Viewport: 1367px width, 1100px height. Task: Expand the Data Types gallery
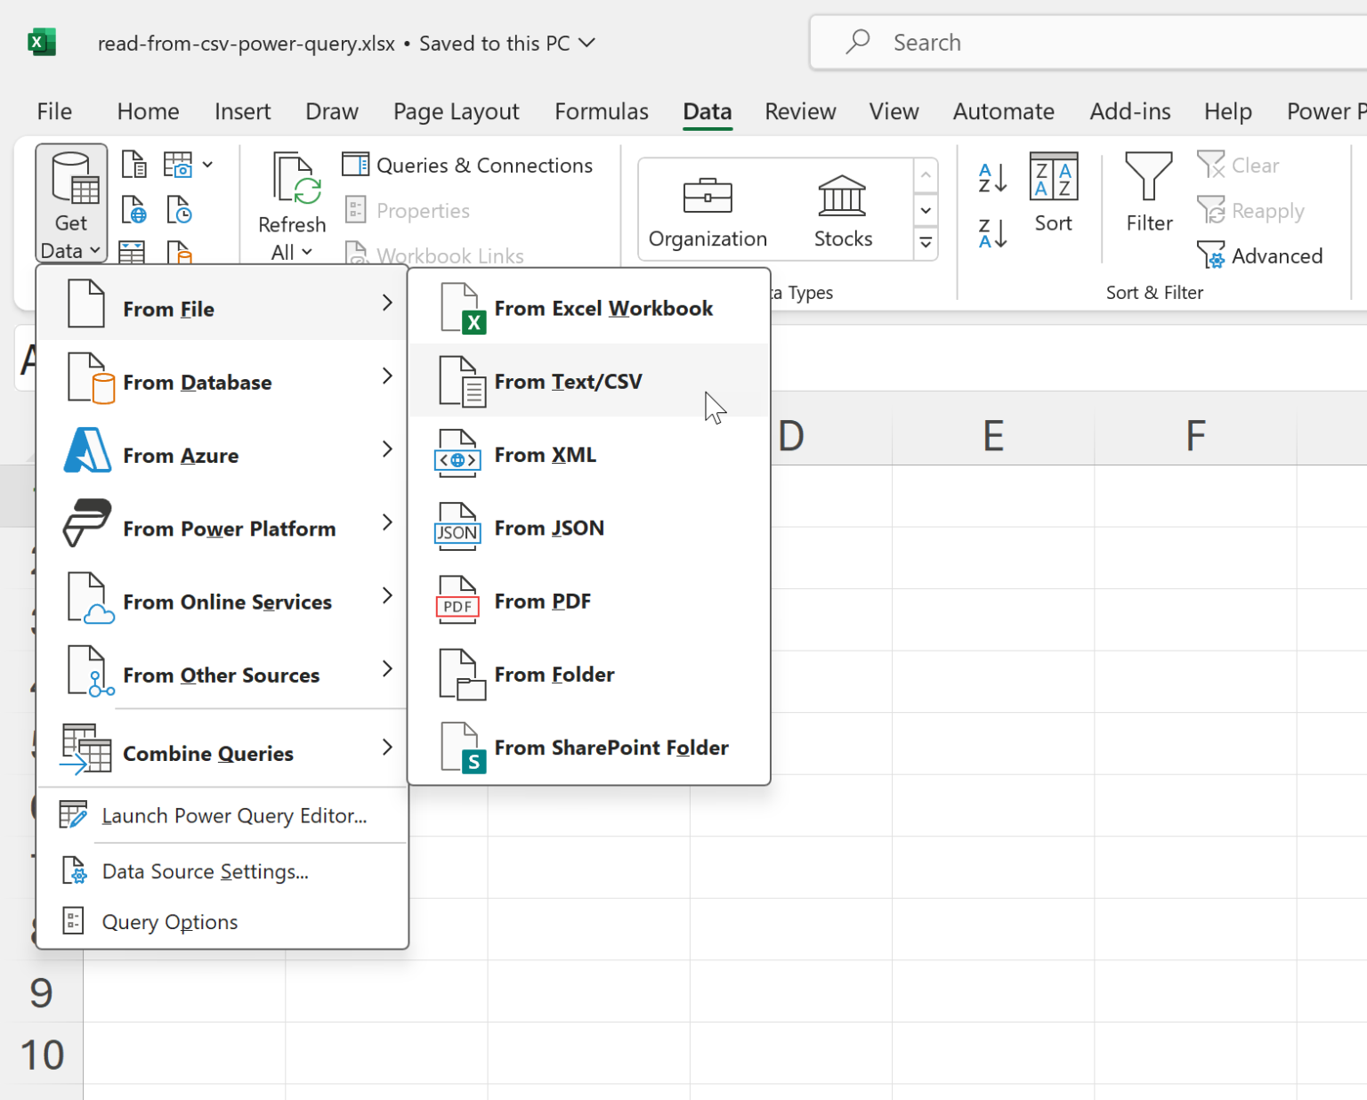click(926, 242)
